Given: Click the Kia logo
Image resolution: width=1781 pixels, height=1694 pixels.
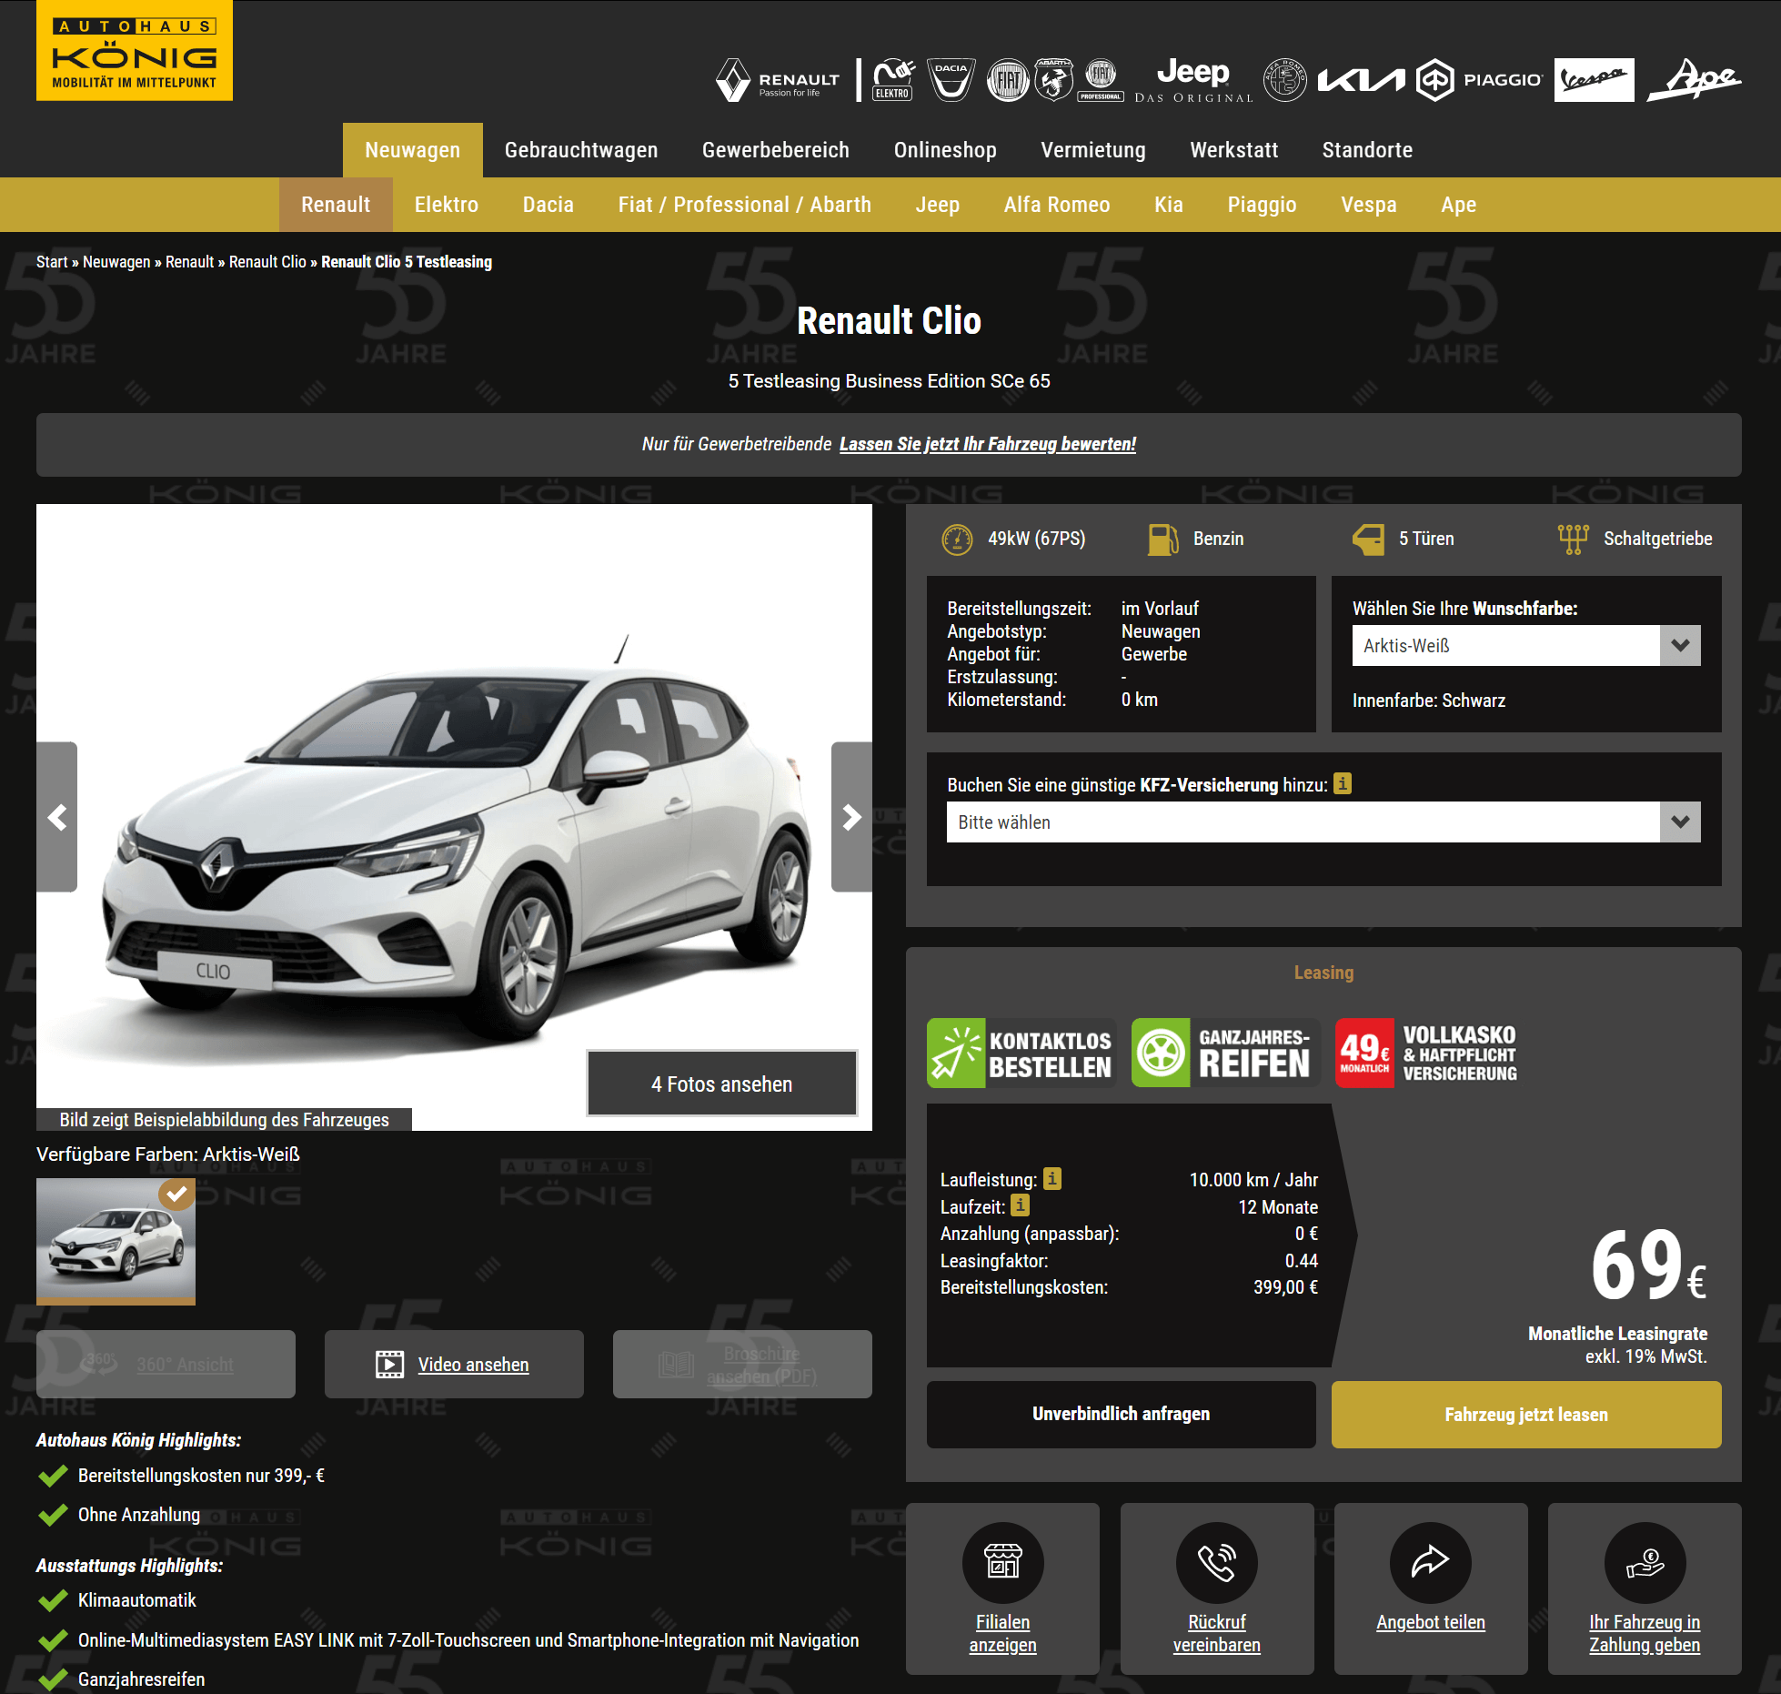Looking at the screenshot, I should click(1362, 80).
